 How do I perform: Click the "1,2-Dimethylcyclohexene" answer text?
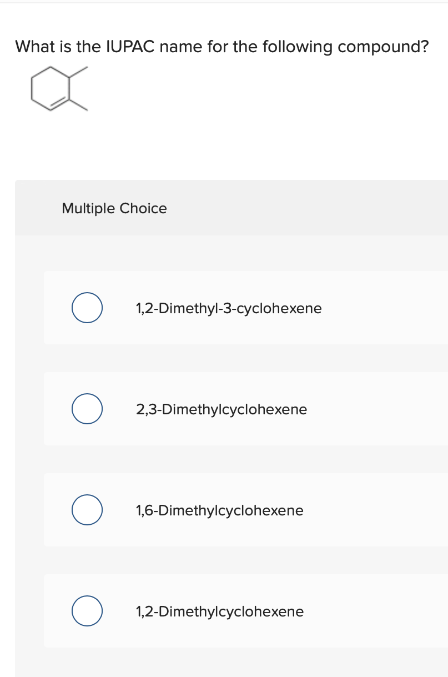pos(220,611)
